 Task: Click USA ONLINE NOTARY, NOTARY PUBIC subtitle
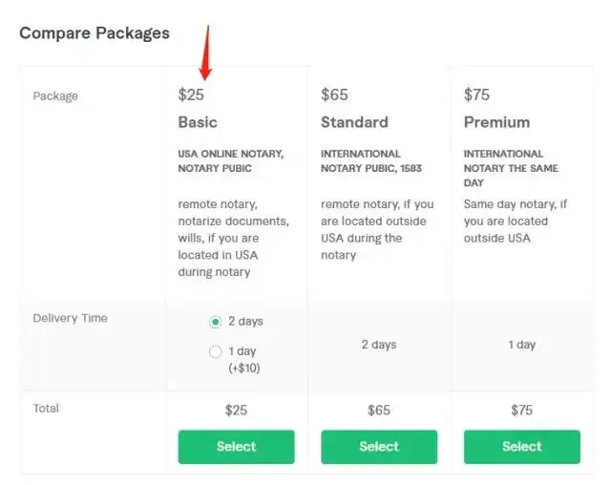231,161
